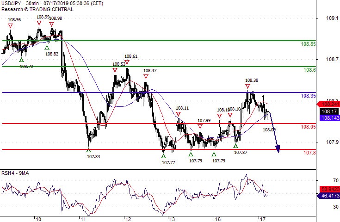
Task: Select the 108.98 peak price label
Action: coord(56,18)
